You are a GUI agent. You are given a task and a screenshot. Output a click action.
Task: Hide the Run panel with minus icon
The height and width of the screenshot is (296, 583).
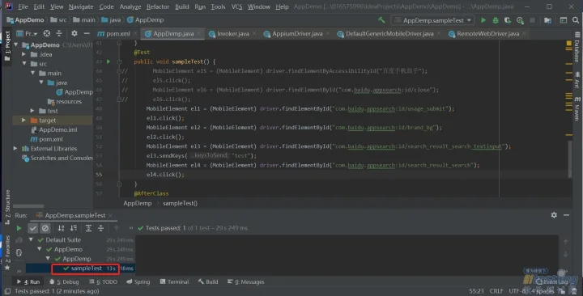click(566, 215)
